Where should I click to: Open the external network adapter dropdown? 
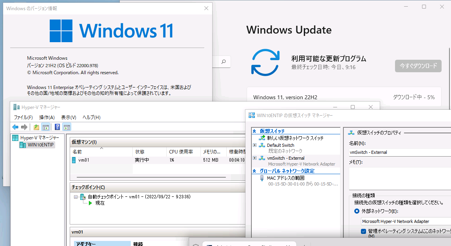(406, 221)
